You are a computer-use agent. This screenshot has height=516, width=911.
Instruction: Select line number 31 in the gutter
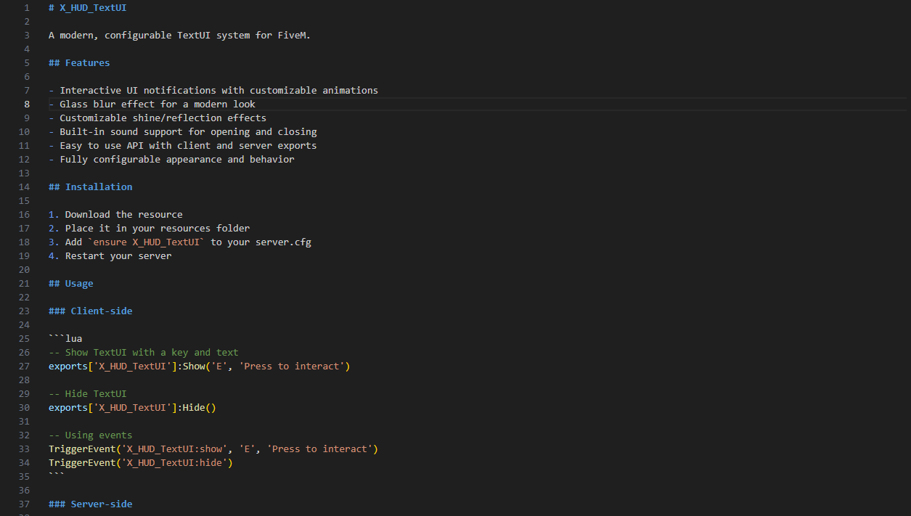24,421
